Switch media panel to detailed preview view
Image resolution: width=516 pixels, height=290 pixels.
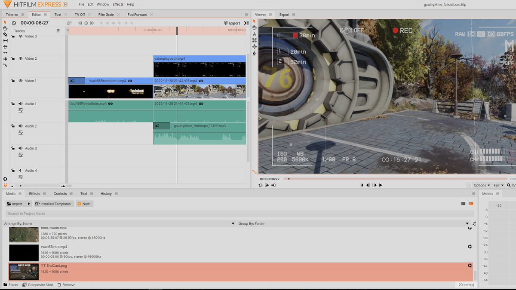[471, 204]
